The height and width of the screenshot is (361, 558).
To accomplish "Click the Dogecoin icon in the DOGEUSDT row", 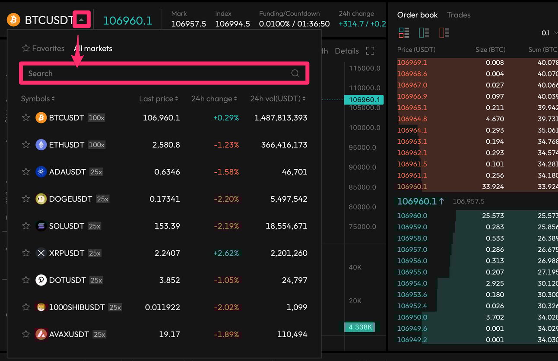I will click(41, 199).
